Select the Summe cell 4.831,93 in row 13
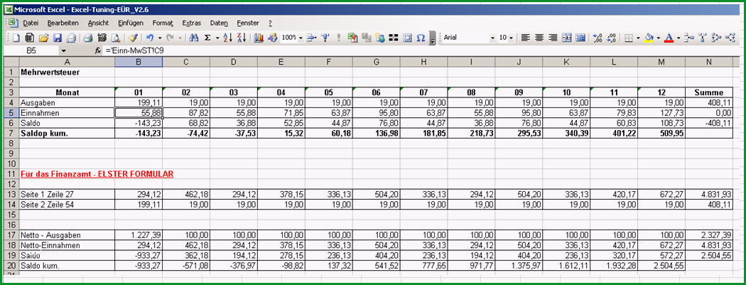This screenshot has width=746, height=285. click(x=709, y=195)
